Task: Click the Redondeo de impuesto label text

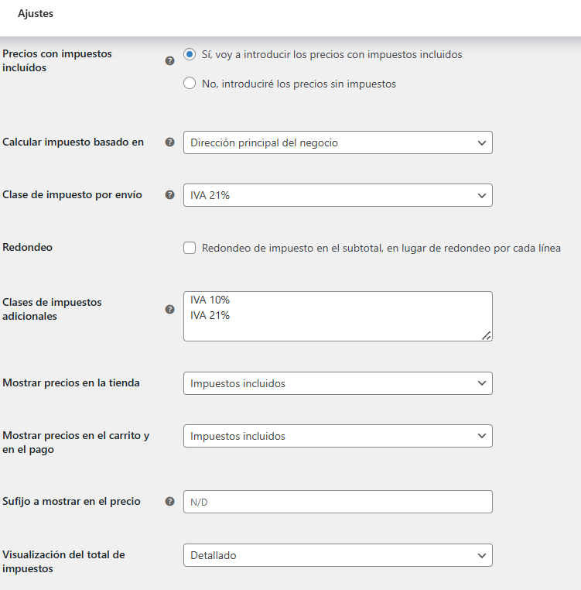Action: (381, 248)
